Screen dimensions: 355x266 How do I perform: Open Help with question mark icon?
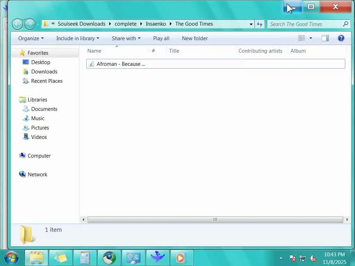click(341, 38)
